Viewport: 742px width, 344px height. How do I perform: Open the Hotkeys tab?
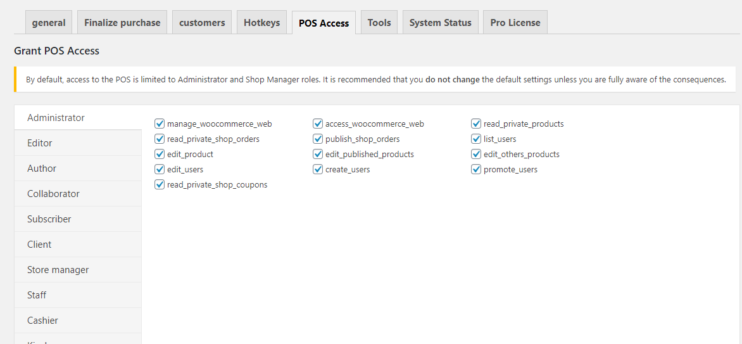261,23
